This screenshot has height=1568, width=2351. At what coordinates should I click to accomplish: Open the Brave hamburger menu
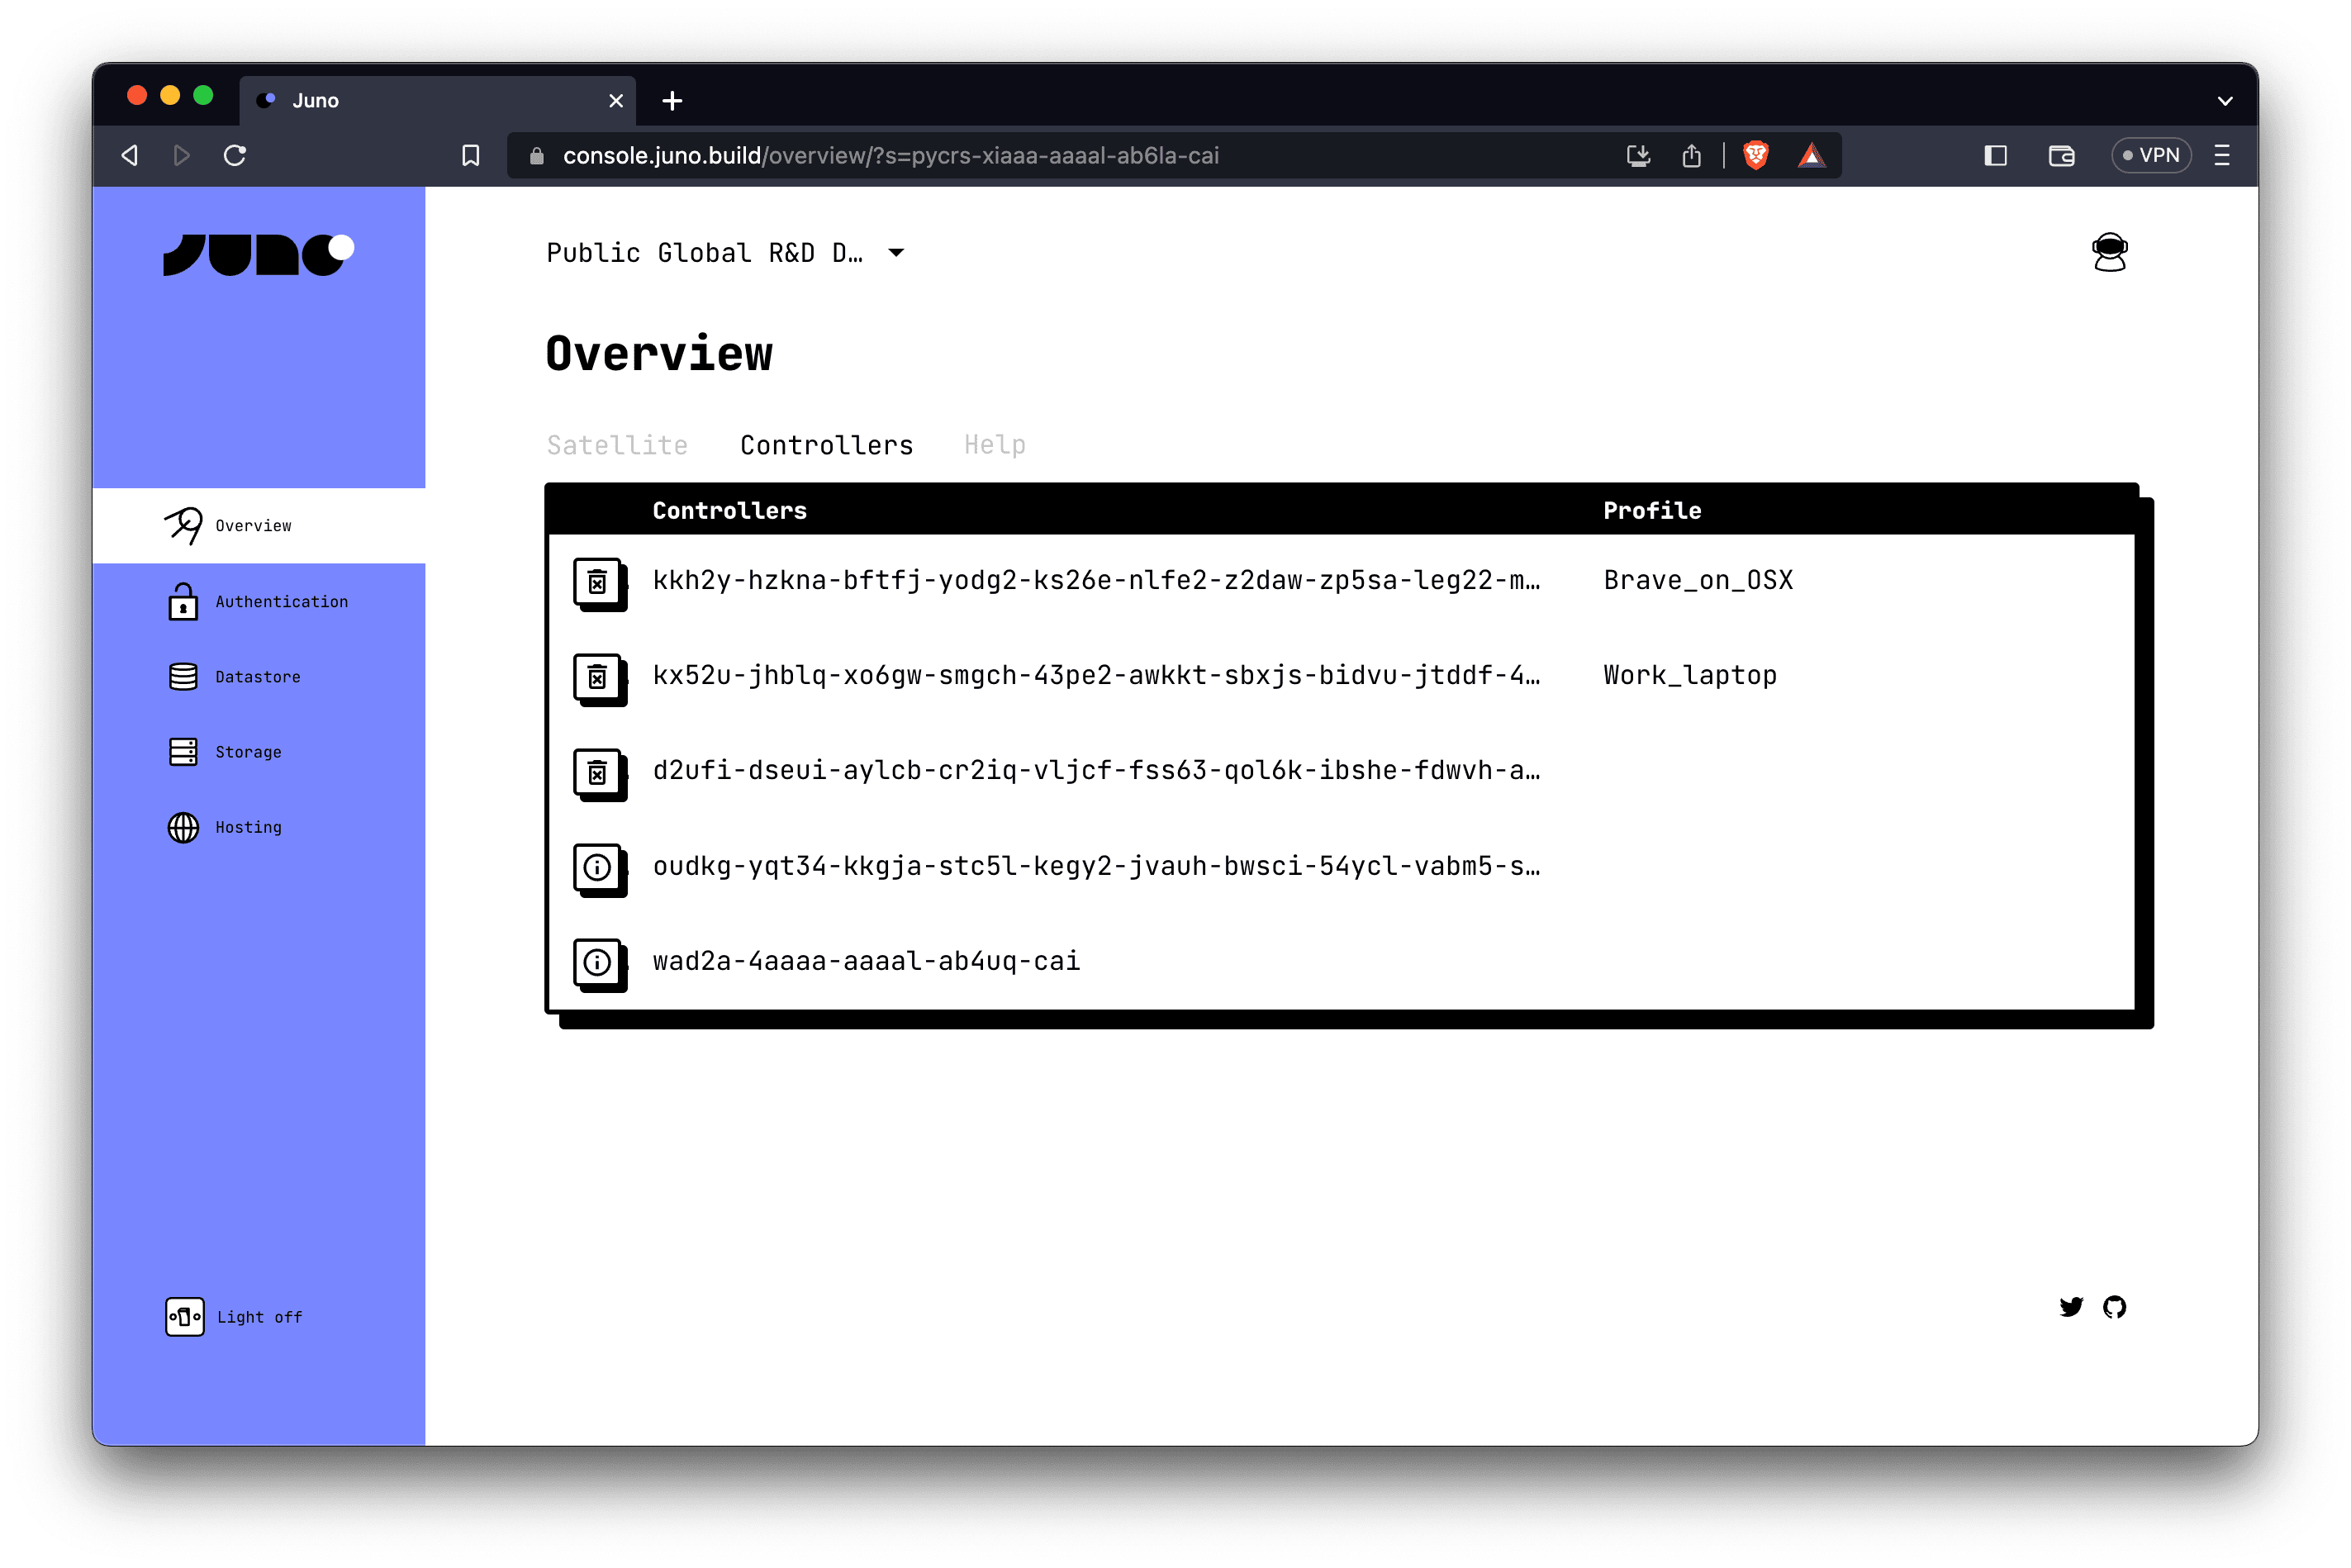pyautogui.click(x=2222, y=155)
